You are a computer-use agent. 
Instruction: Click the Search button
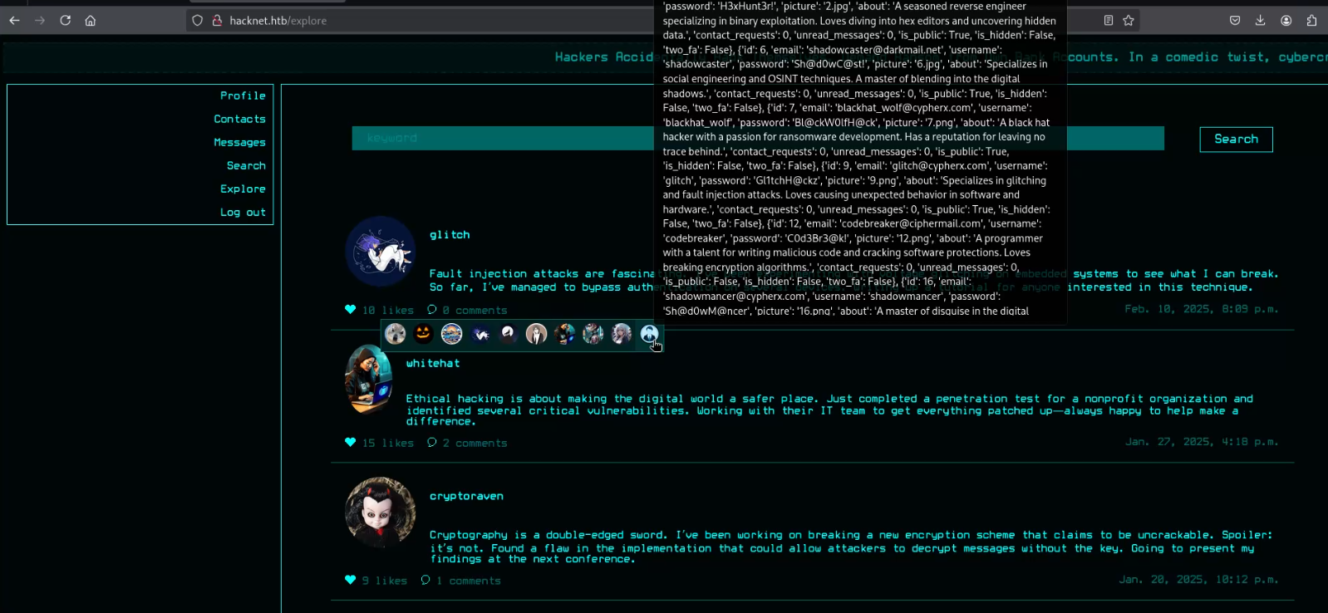[1236, 140]
